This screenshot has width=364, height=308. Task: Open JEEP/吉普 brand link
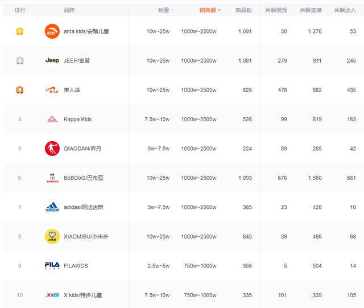[x=77, y=61]
